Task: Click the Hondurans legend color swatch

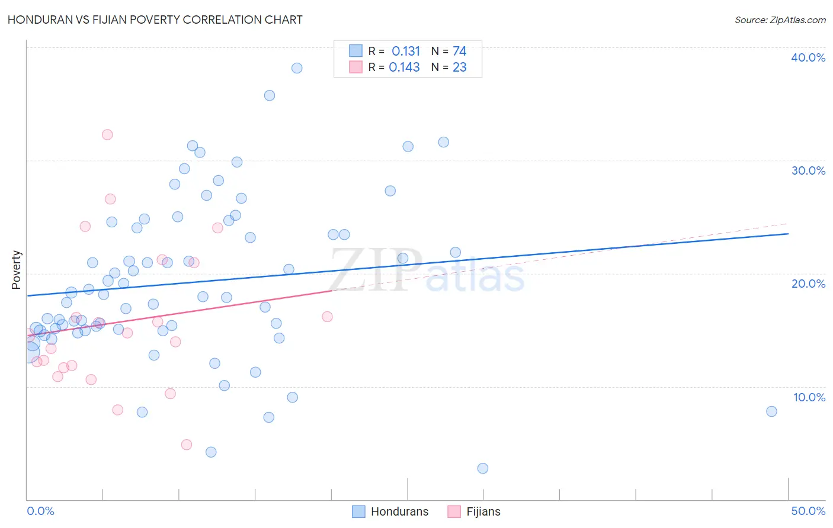Action: coord(358,511)
